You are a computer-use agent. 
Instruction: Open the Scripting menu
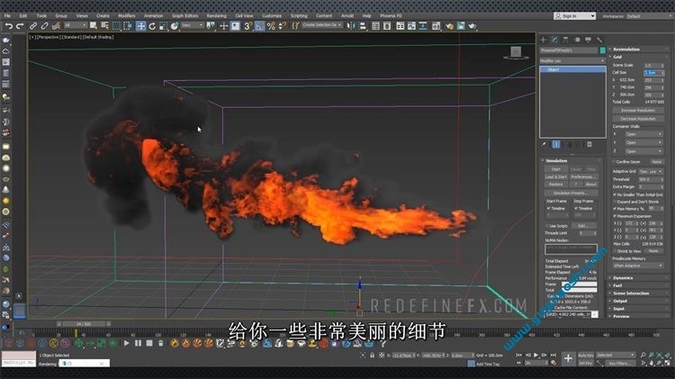298,15
